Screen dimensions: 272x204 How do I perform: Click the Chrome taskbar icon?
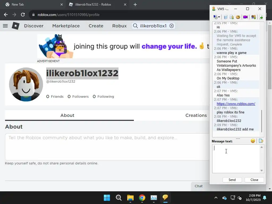[142, 198]
